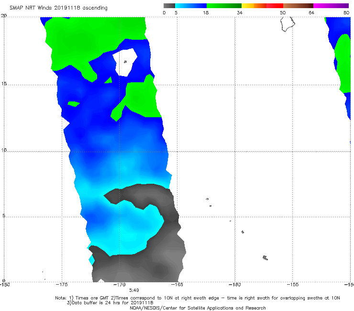This screenshot has height=311, width=354.
Task: Click the color bar label 80
Action: 346,13
